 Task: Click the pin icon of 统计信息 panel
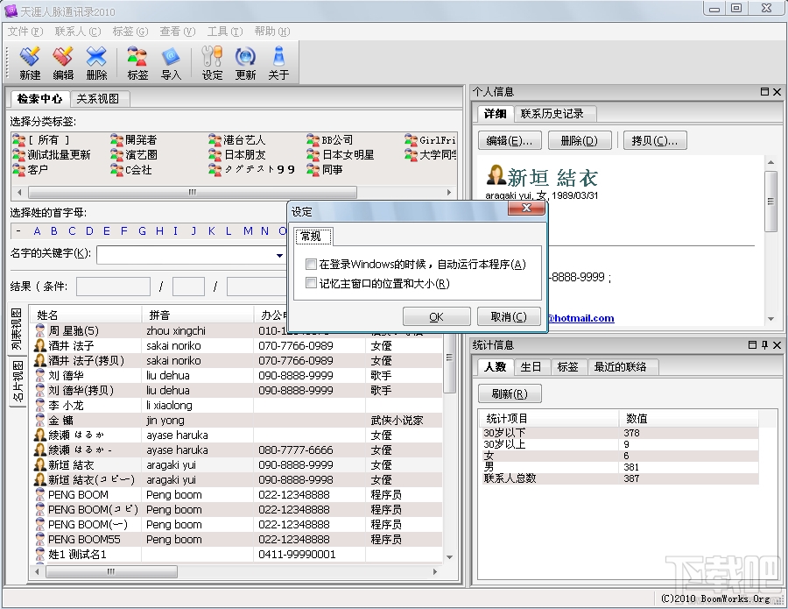(764, 344)
